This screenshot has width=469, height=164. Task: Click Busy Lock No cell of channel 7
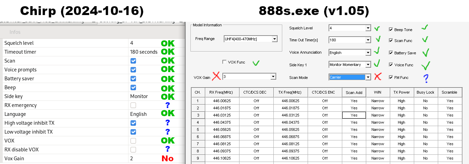425,144
